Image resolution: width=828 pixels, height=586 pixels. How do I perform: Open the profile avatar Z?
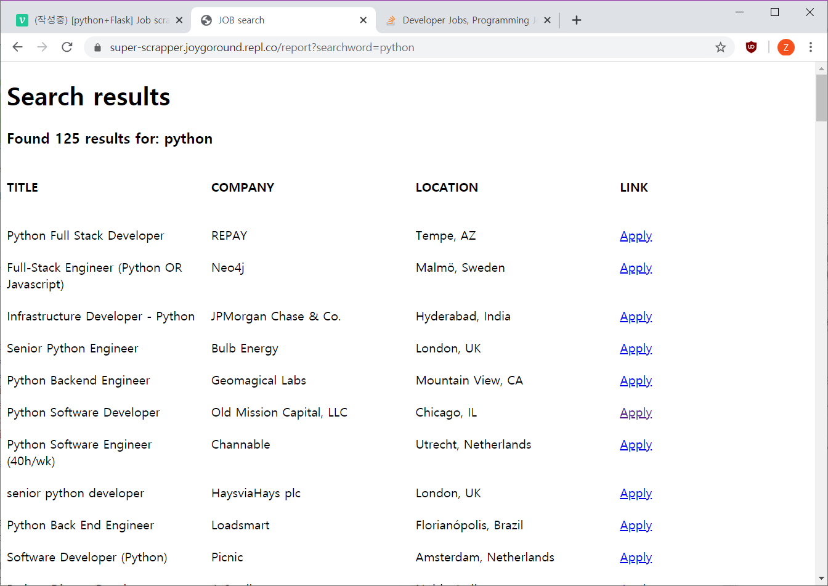coord(785,47)
